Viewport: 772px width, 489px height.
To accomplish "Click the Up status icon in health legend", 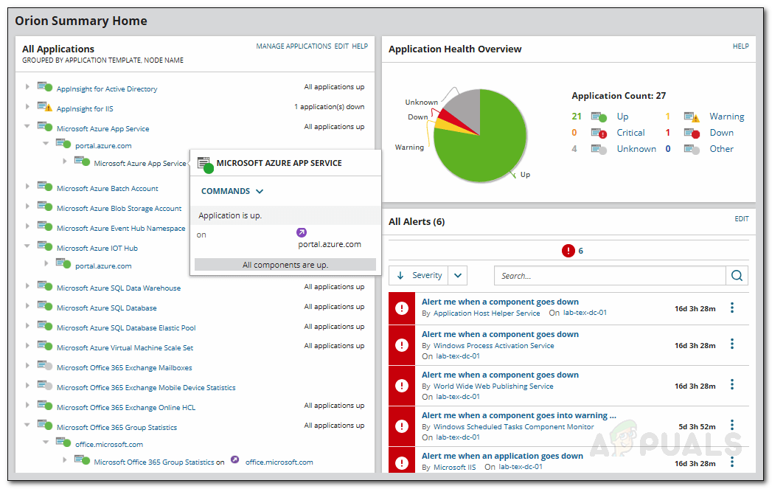I will (599, 117).
